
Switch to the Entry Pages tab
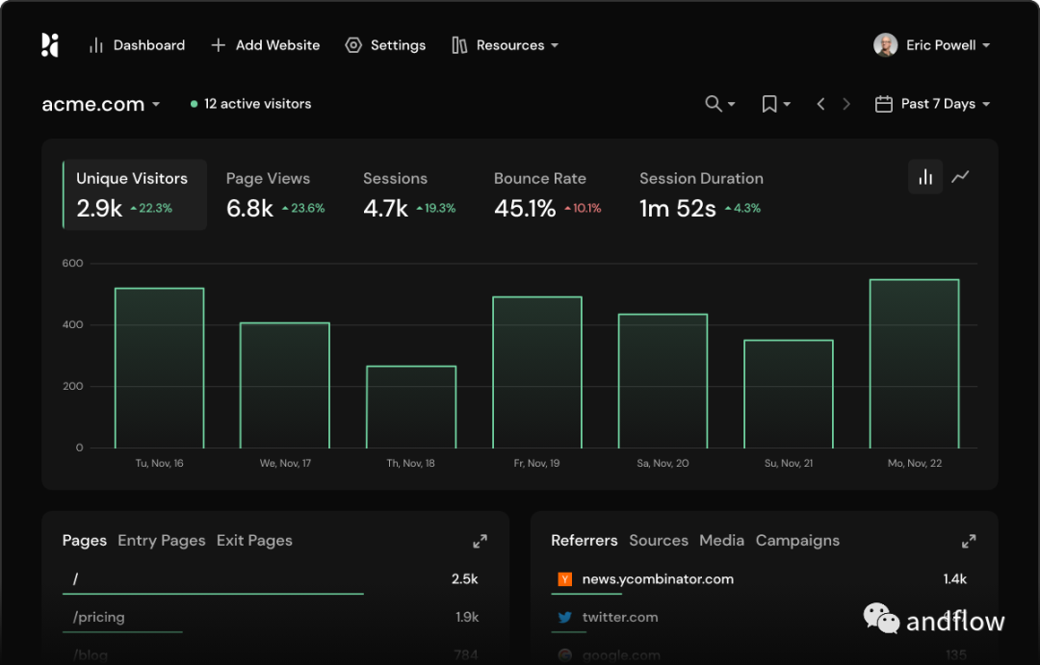[x=162, y=541]
